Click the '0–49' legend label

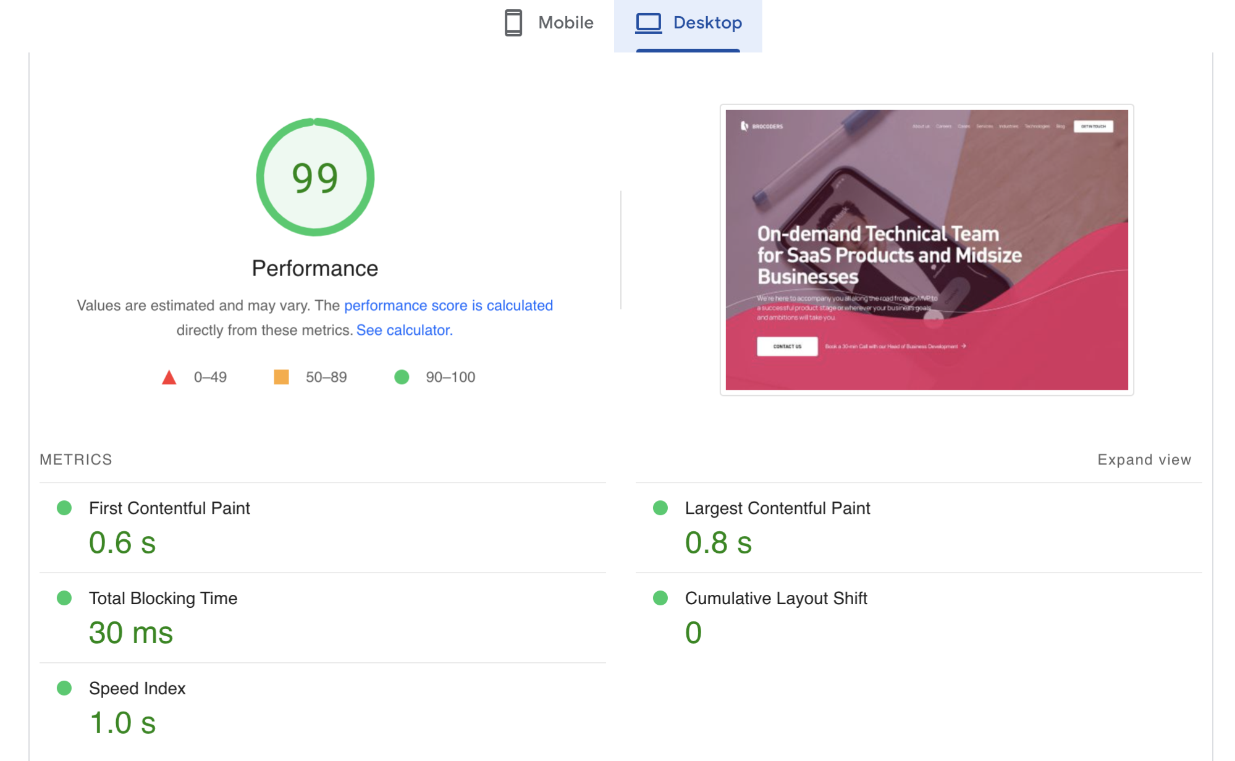click(x=210, y=377)
